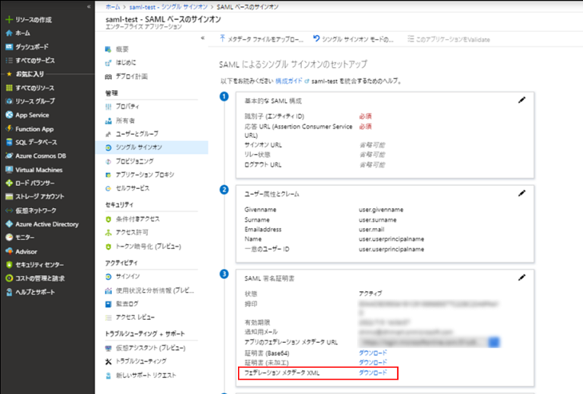Collapse the left portal sidebar with the chevron
The width and height of the screenshot is (583, 394).
(x=89, y=6)
